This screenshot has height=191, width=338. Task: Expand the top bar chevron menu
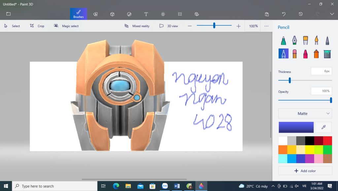332,14
